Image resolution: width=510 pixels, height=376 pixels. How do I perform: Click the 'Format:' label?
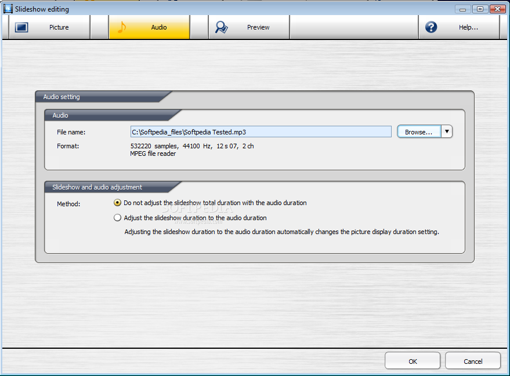68,146
